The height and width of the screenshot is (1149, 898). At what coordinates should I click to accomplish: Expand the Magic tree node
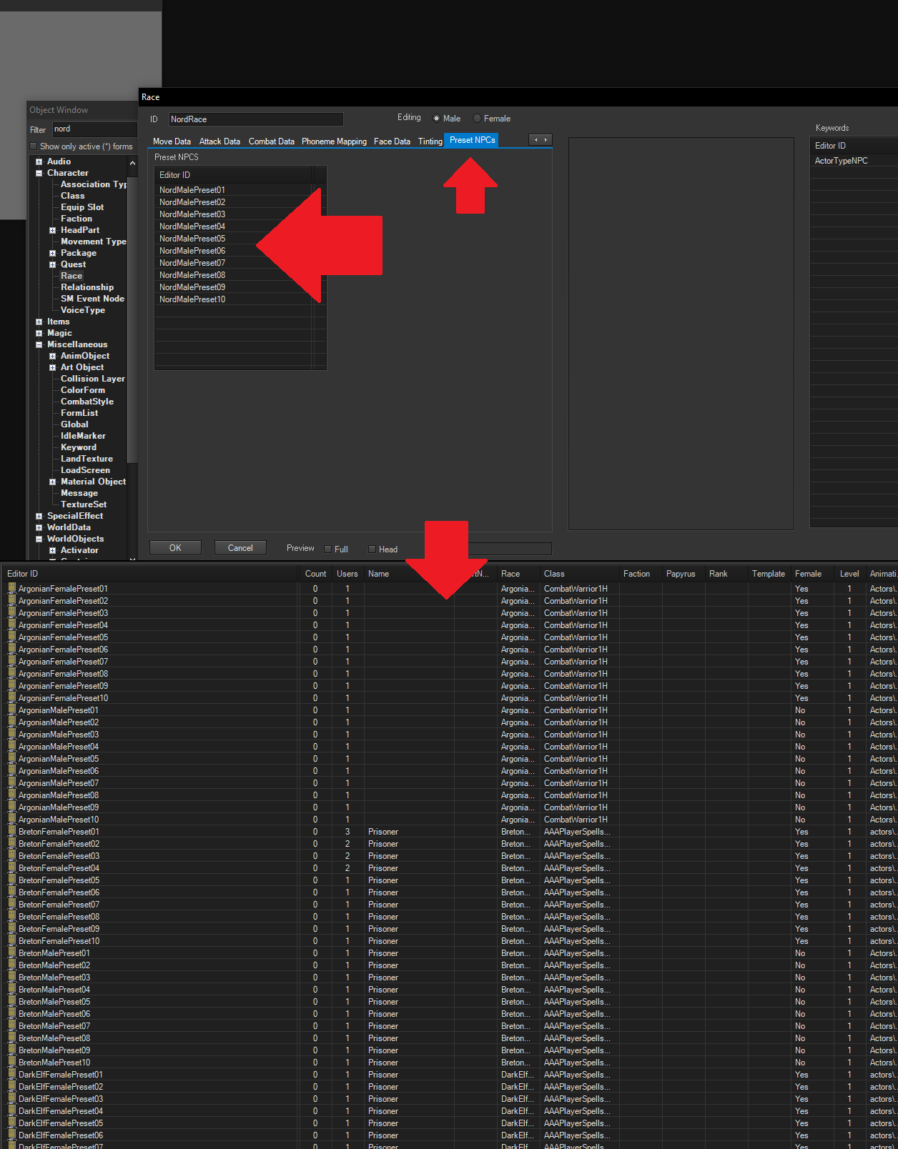coord(39,334)
